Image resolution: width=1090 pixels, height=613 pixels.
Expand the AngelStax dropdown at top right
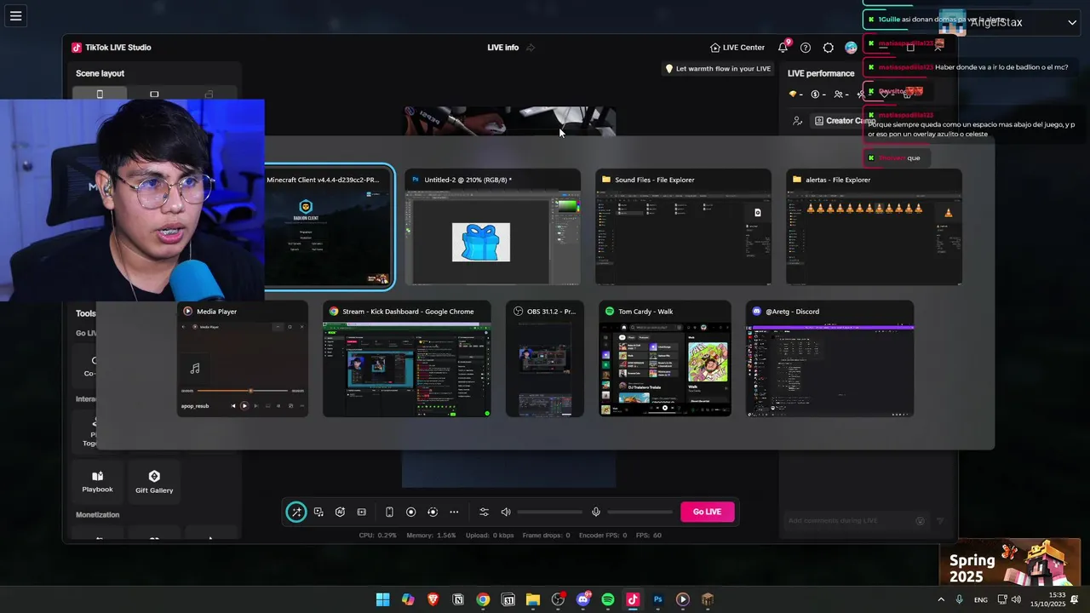(1072, 22)
